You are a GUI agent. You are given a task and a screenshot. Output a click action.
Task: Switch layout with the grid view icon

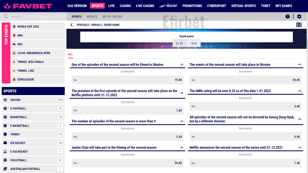click(x=299, y=25)
